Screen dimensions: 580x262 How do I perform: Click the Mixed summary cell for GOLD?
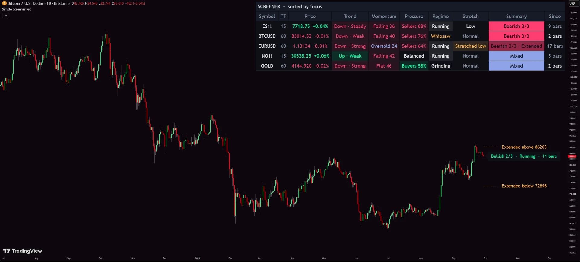click(516, 66)
